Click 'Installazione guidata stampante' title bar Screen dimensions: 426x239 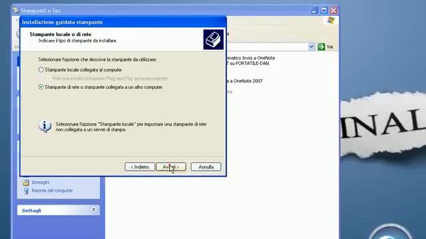pos(123,22)
